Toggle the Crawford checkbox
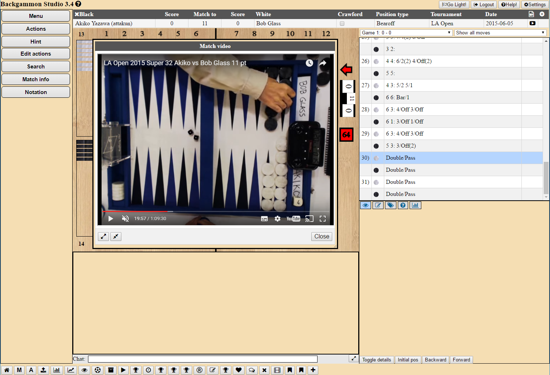The height and width of the screenshot is (375, 550). point(342,23)
